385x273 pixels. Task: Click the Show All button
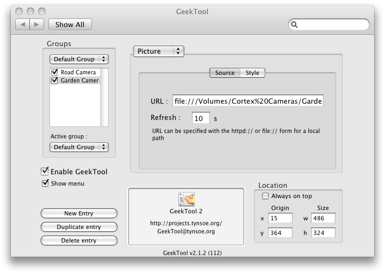pos(70,24)
